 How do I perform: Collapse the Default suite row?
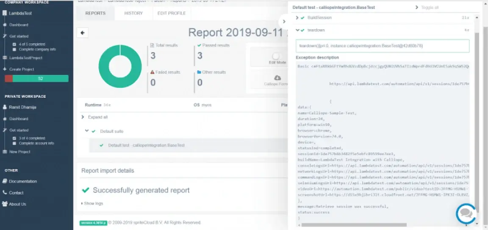(87, 131)
